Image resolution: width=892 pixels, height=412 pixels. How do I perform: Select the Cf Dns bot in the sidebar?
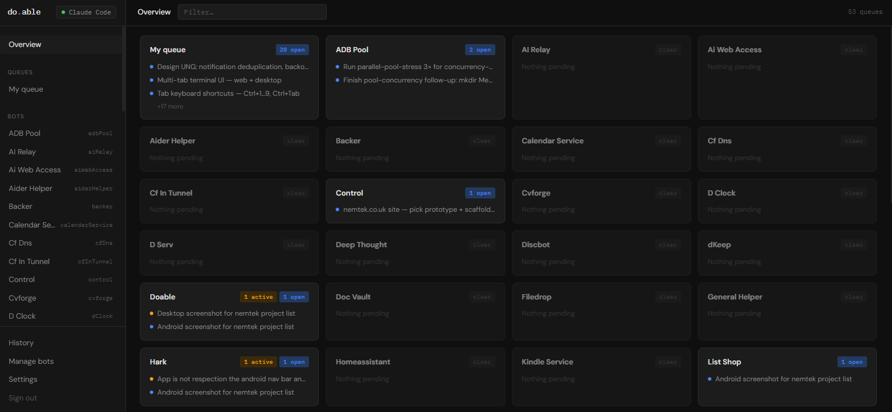pos(20,243)
